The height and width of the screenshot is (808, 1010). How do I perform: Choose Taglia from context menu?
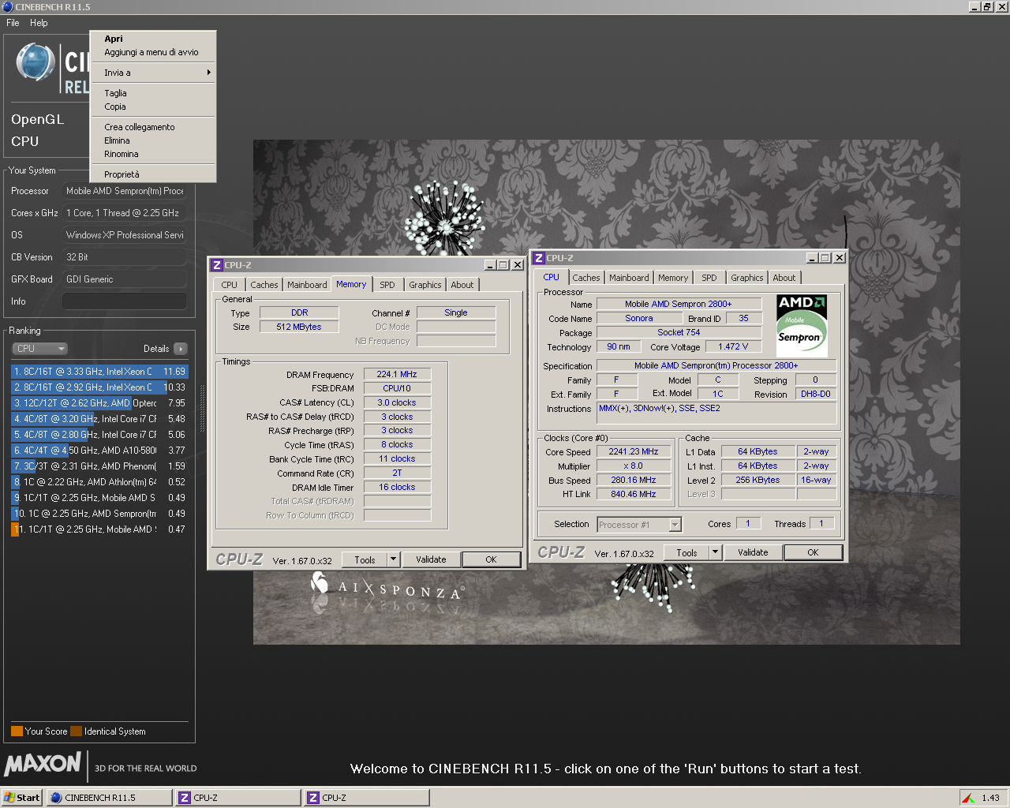click(x=153, y=93)
